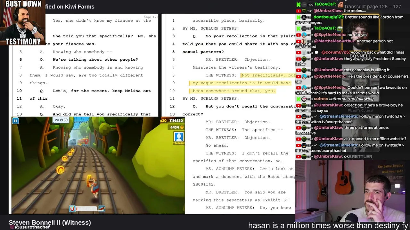Viewport: 410px width, 230px height.
Task: Click highlighted 'Not specifically, but' text
Action: (268, 75)
